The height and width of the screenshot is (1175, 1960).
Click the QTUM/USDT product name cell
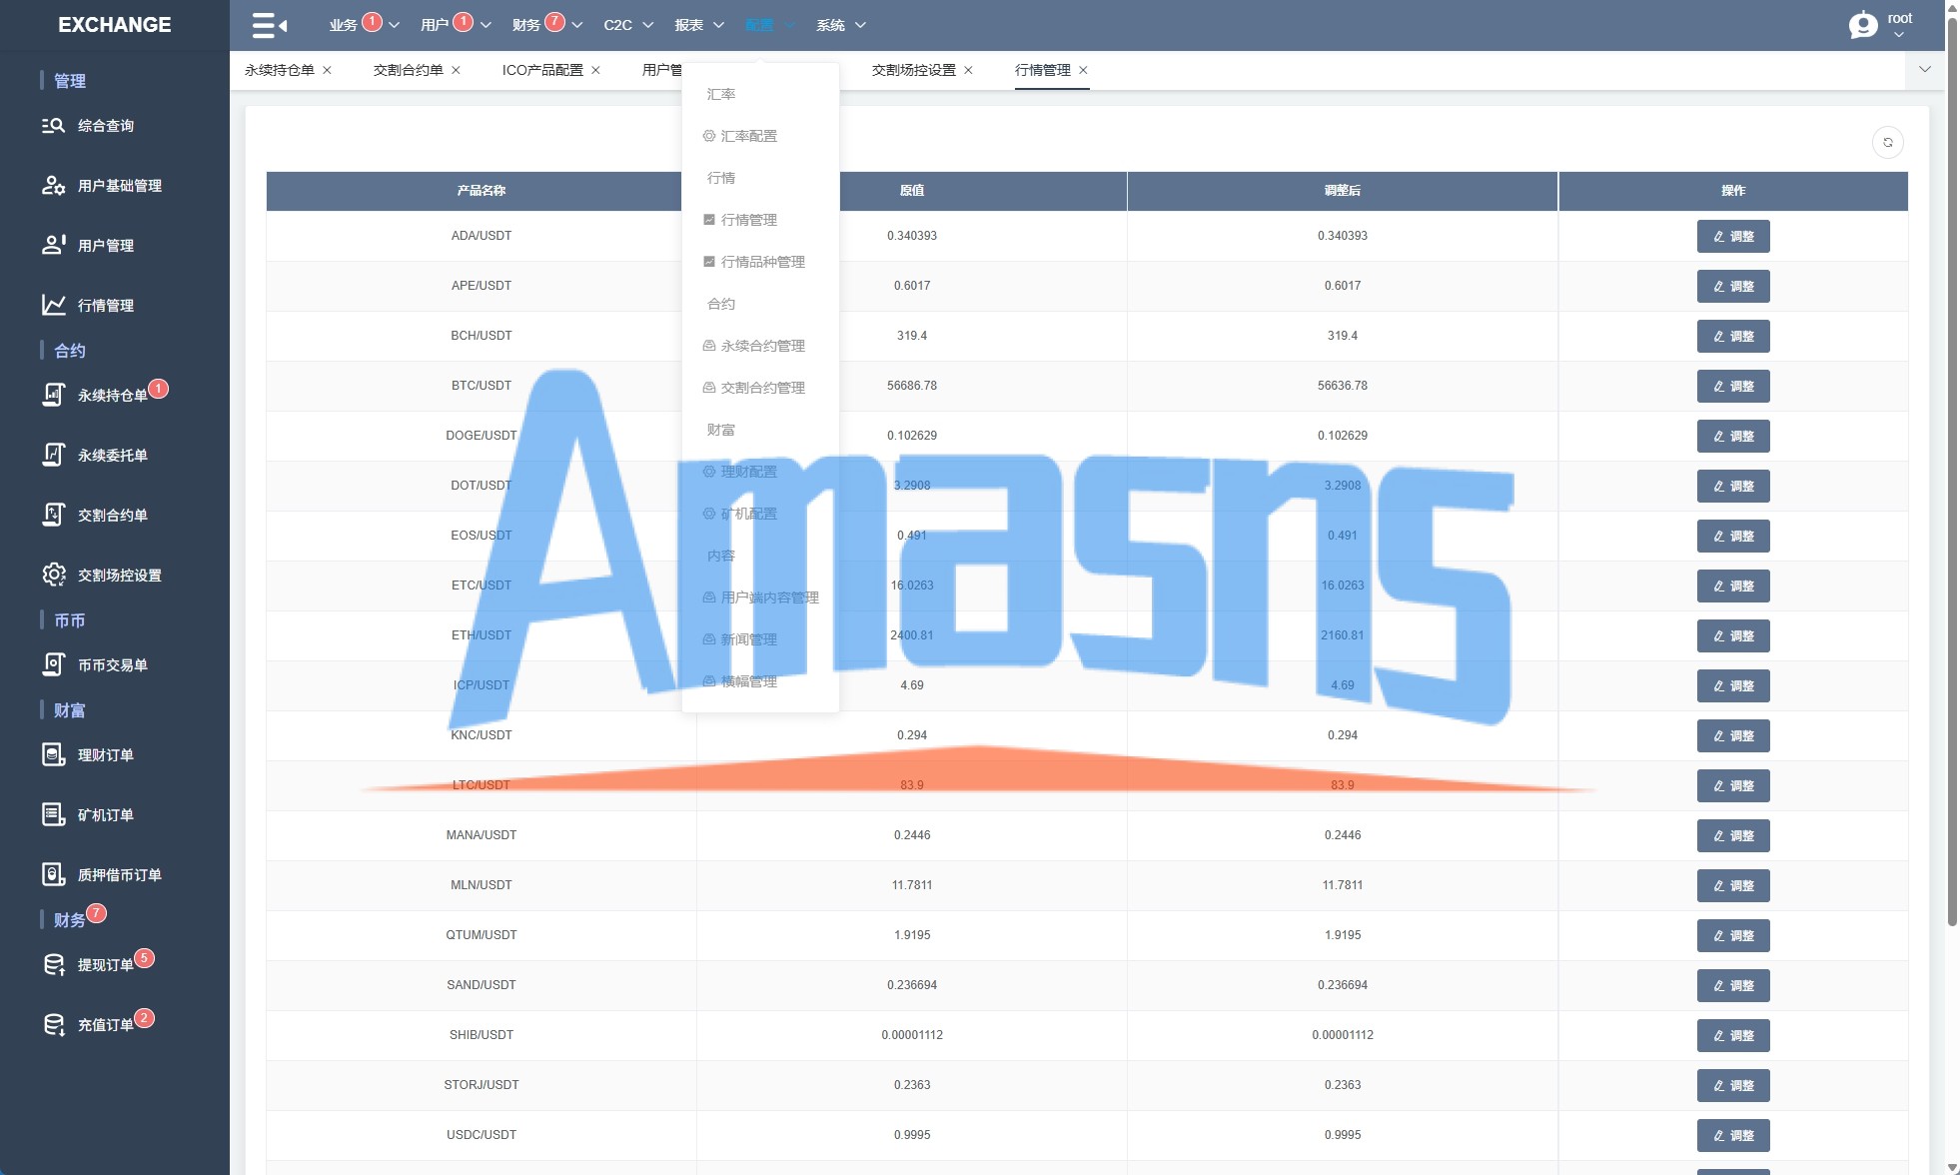(482, 935)
